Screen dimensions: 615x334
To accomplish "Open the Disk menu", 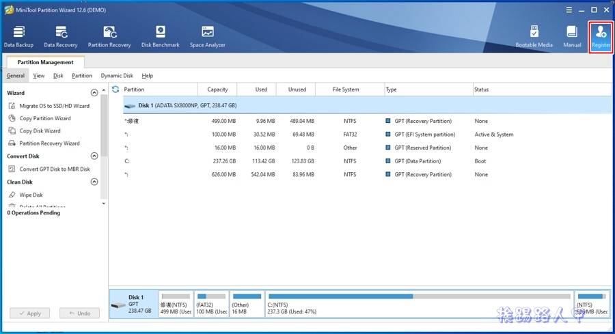I will point(58,76).
